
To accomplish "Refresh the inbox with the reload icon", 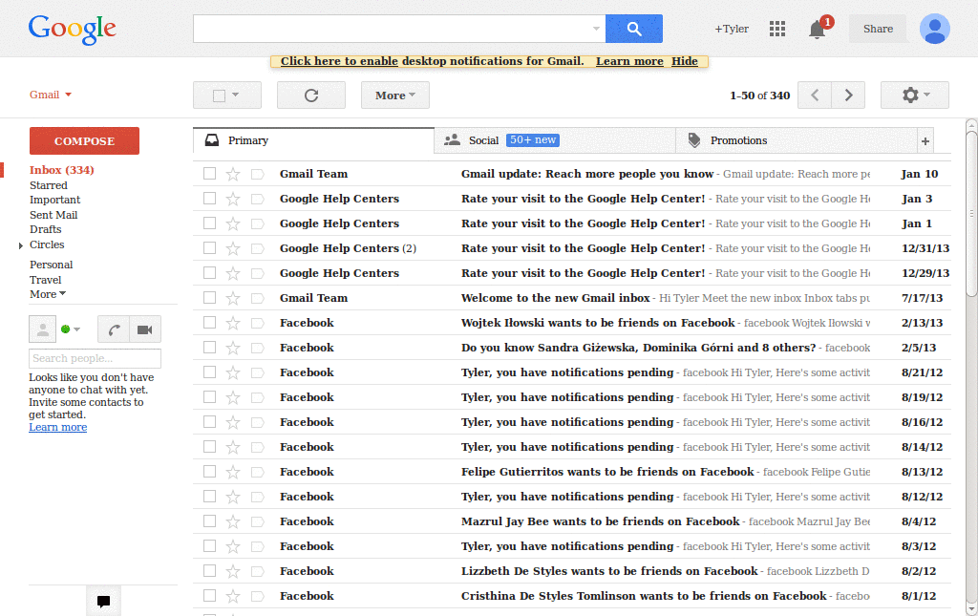I will point(311,96).
